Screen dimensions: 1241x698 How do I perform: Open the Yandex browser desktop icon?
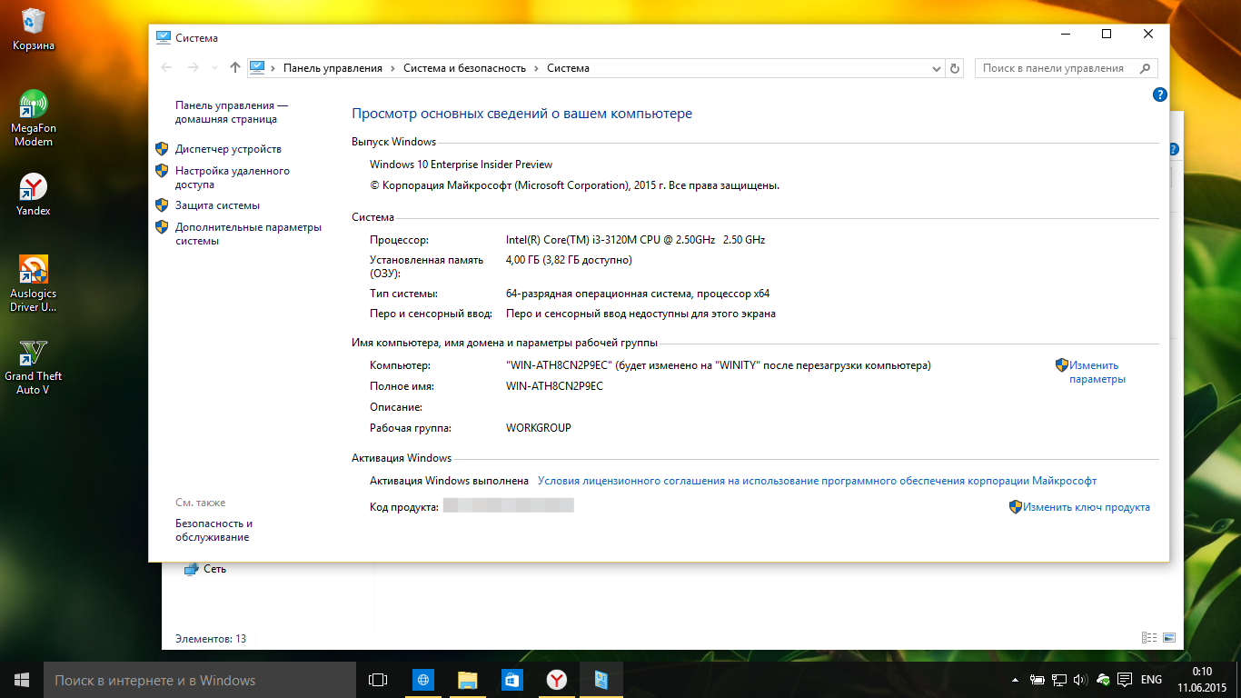tap(34, 189)
